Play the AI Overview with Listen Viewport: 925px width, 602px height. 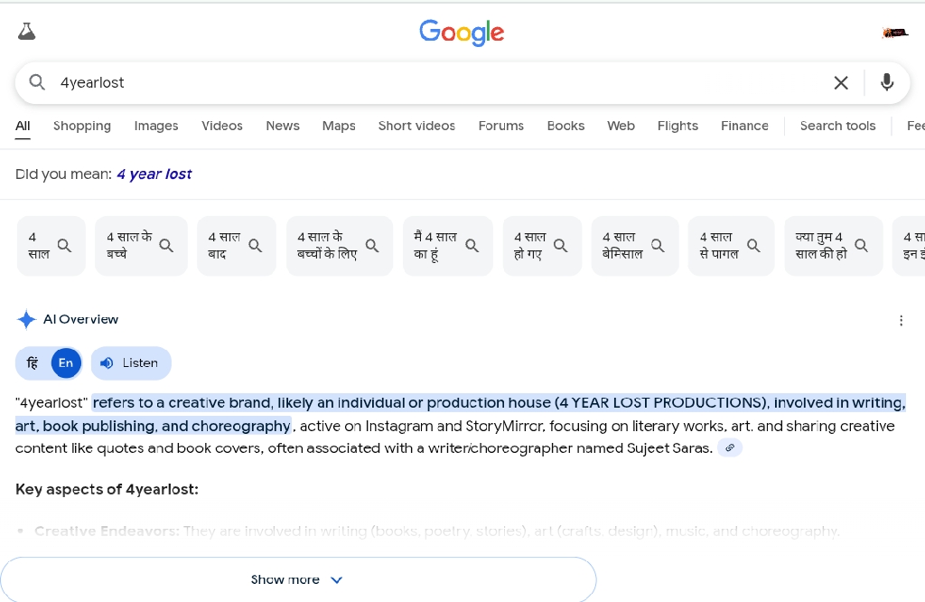click(131, 363)
